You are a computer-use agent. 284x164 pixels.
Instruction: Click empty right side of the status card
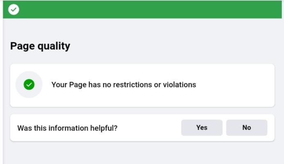click(238, 85)
